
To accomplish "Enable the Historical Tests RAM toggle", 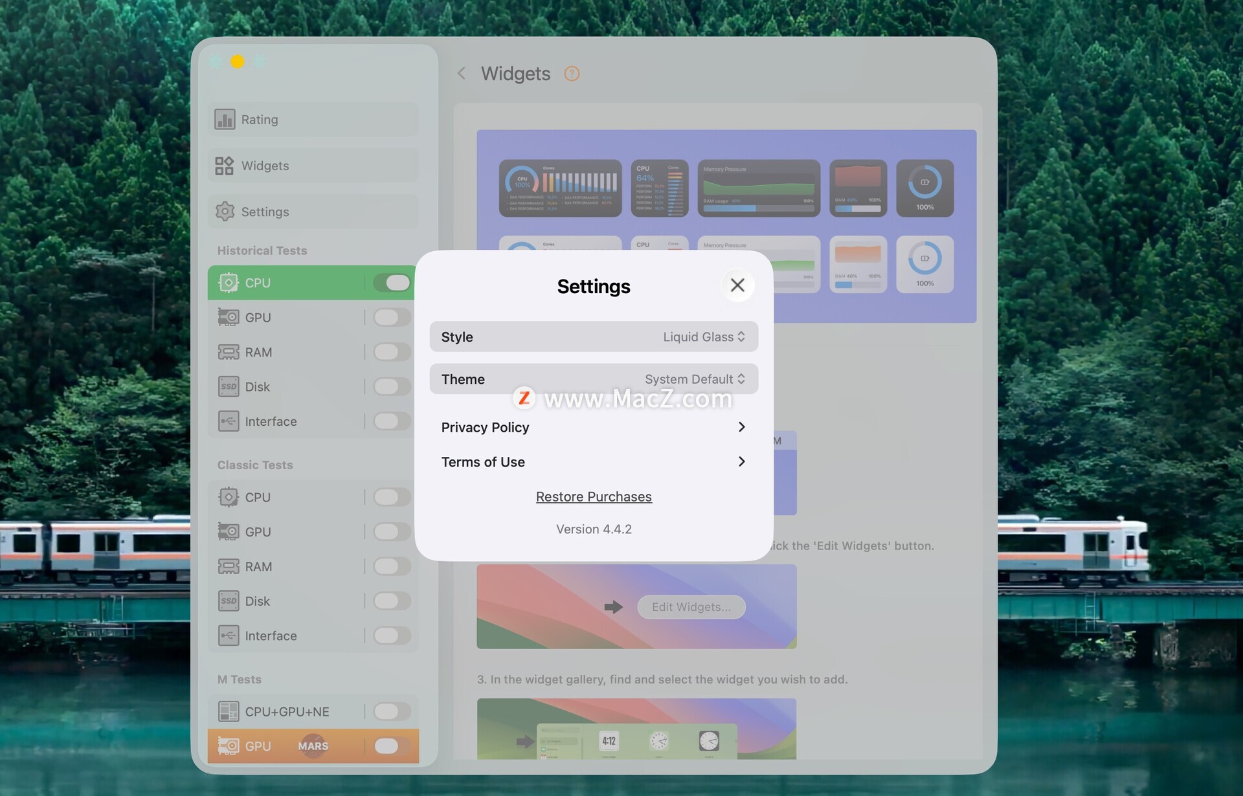I will point(392,352).
